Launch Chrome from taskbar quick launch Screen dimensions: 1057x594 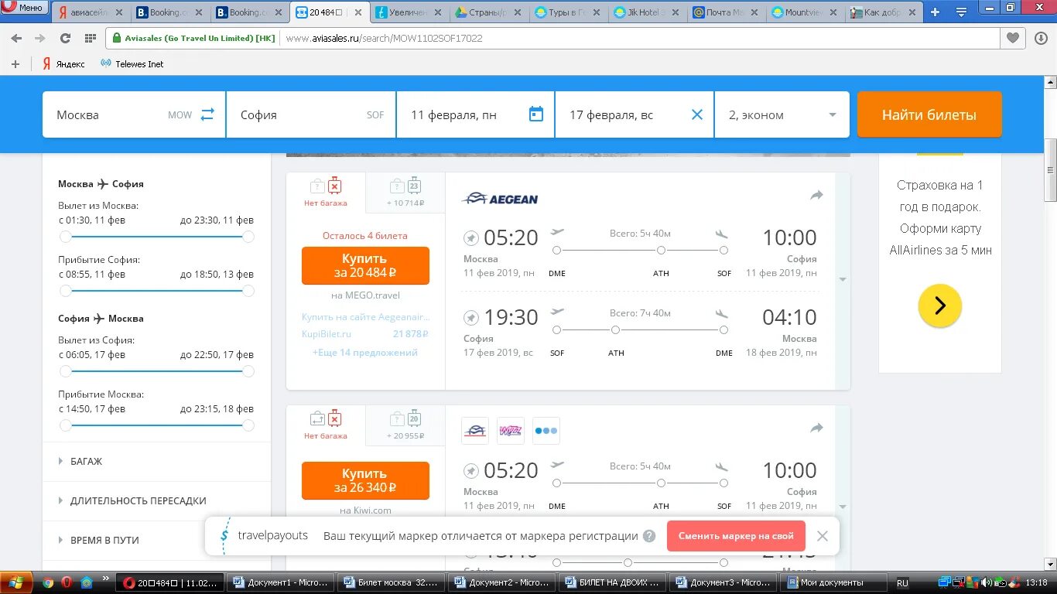48,582
